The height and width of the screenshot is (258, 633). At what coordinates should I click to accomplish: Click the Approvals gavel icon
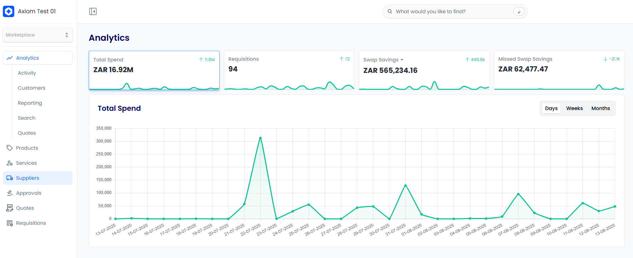tap(10, 193)
